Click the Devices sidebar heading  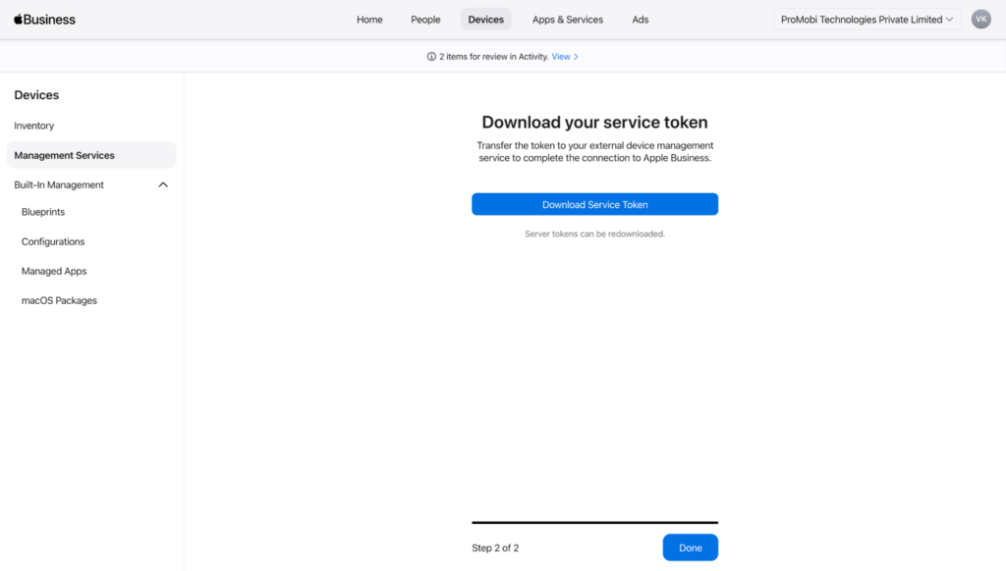point(36,95)
